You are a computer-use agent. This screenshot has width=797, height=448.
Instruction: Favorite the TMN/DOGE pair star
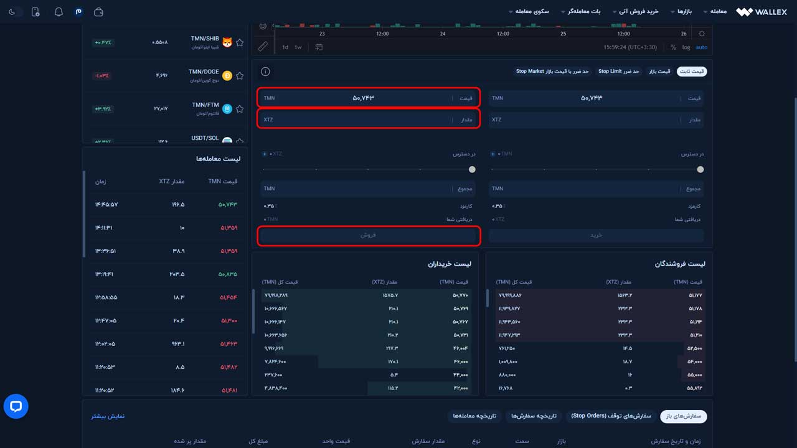click(x=240, y=75)
